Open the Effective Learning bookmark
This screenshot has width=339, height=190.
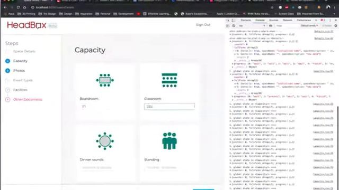[x=157, y=14]
